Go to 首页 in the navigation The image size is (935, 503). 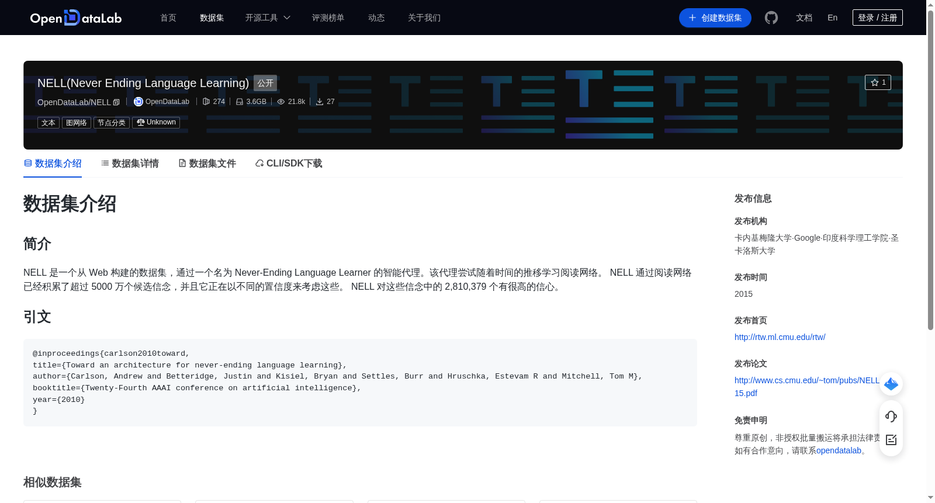168,18
